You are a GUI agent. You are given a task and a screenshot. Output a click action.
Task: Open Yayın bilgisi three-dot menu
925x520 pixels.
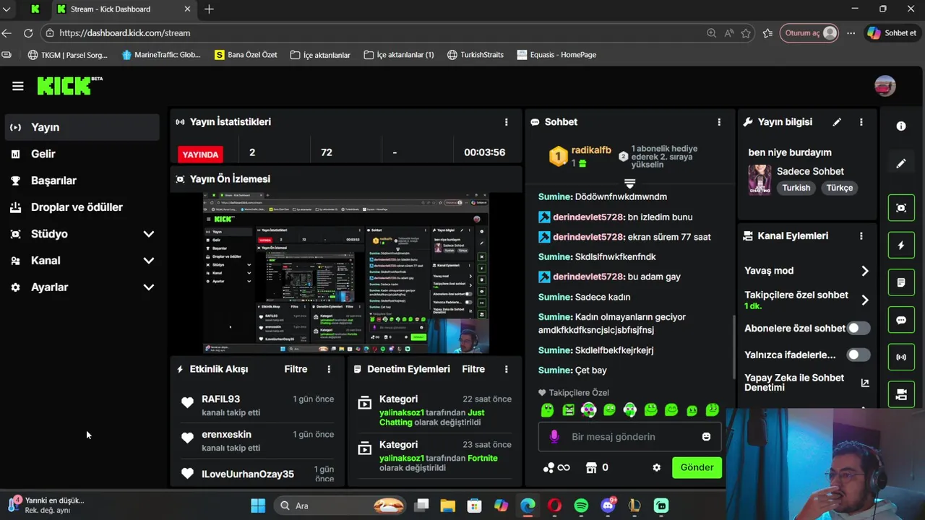pos(861,122)
